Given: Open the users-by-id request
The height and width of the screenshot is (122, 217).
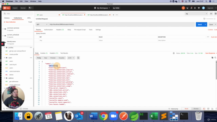Looking at the screenshot, I should (13, 65).
